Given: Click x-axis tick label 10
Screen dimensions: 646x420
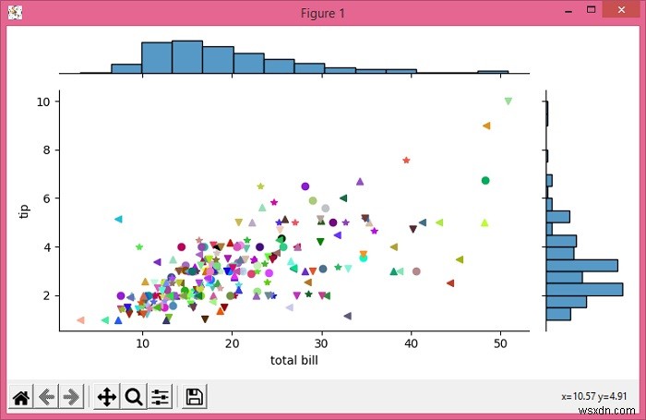Looking at the screenshot, I should (142, 343).
